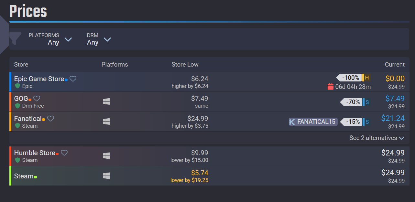Click the Windows icon in Steam row
The image size is (415, 202).
[x=106, y=176]
